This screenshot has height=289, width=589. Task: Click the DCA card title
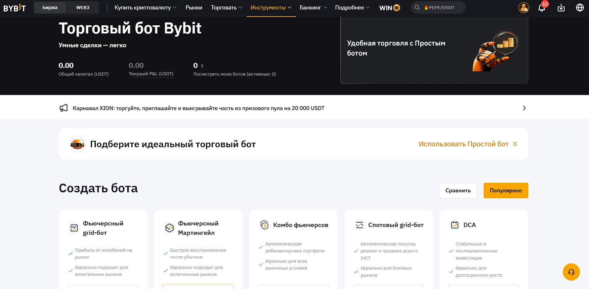[x=469, y=225]
